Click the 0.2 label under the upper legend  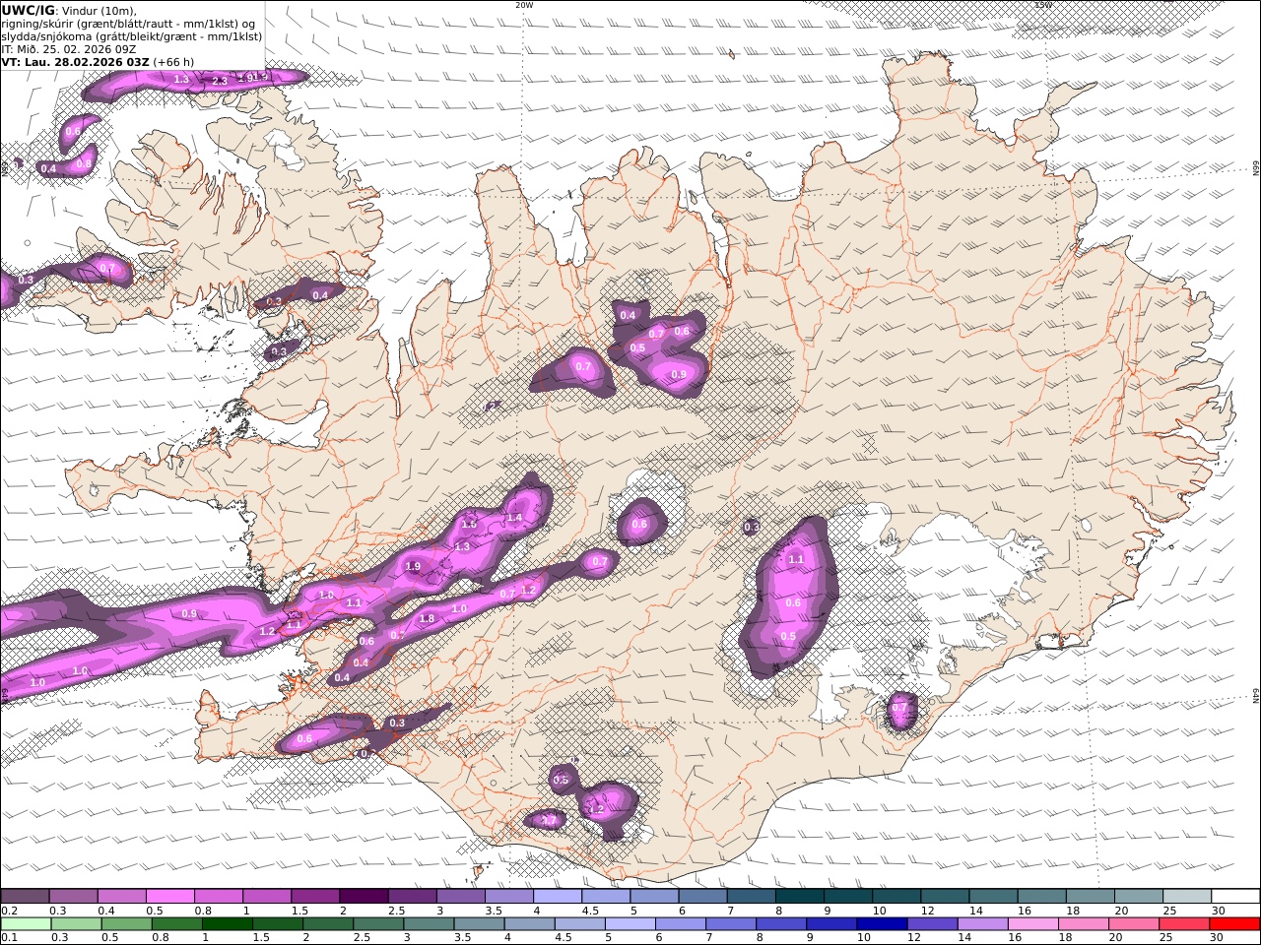tap(8, 911)
